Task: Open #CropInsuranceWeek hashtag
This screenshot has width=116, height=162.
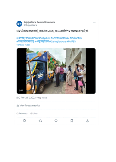Action: (x=38, y=38)
